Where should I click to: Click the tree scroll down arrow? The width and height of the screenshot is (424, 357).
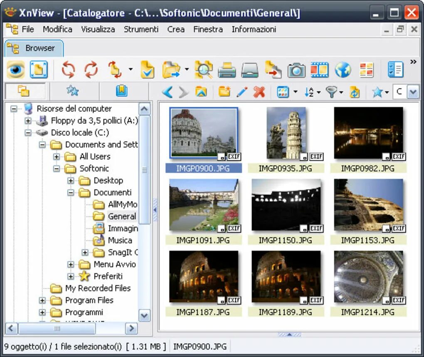[144, 315]
